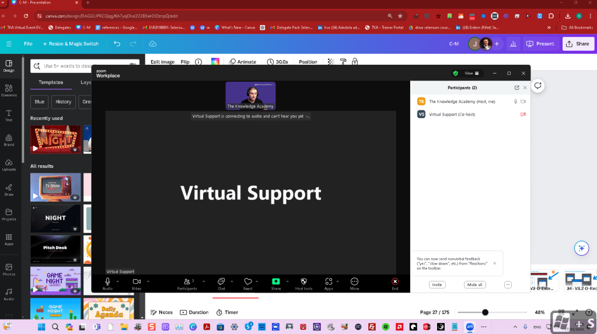Viewport: 597px width, 334px height.
Task: Pop out the Zoom Participants panel
Action: click(516, 88)
